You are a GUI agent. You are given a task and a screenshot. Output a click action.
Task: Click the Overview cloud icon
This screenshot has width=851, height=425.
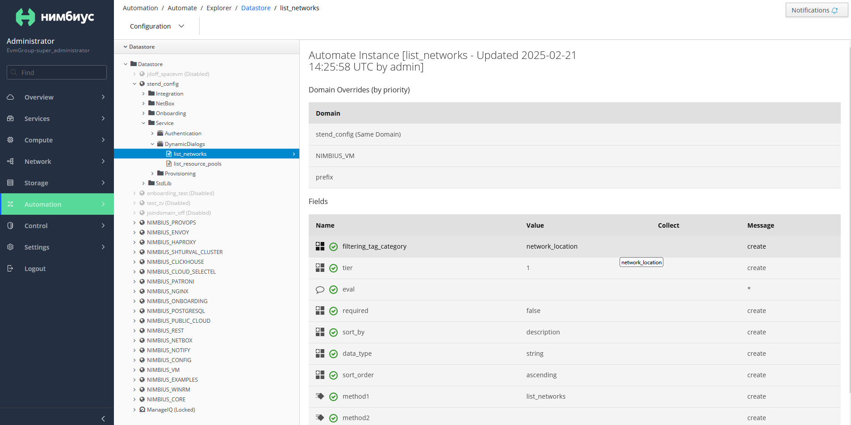pyautogui.click(x=10, y=97)
